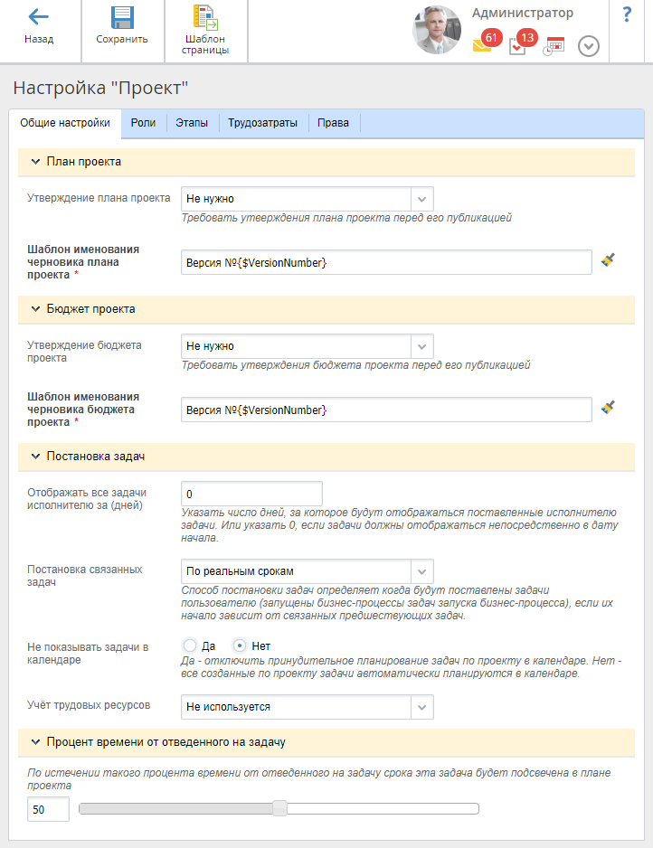Screen dimensions: 653x848
Task: Click the help question mark icon
Action: tap(626, 15)
